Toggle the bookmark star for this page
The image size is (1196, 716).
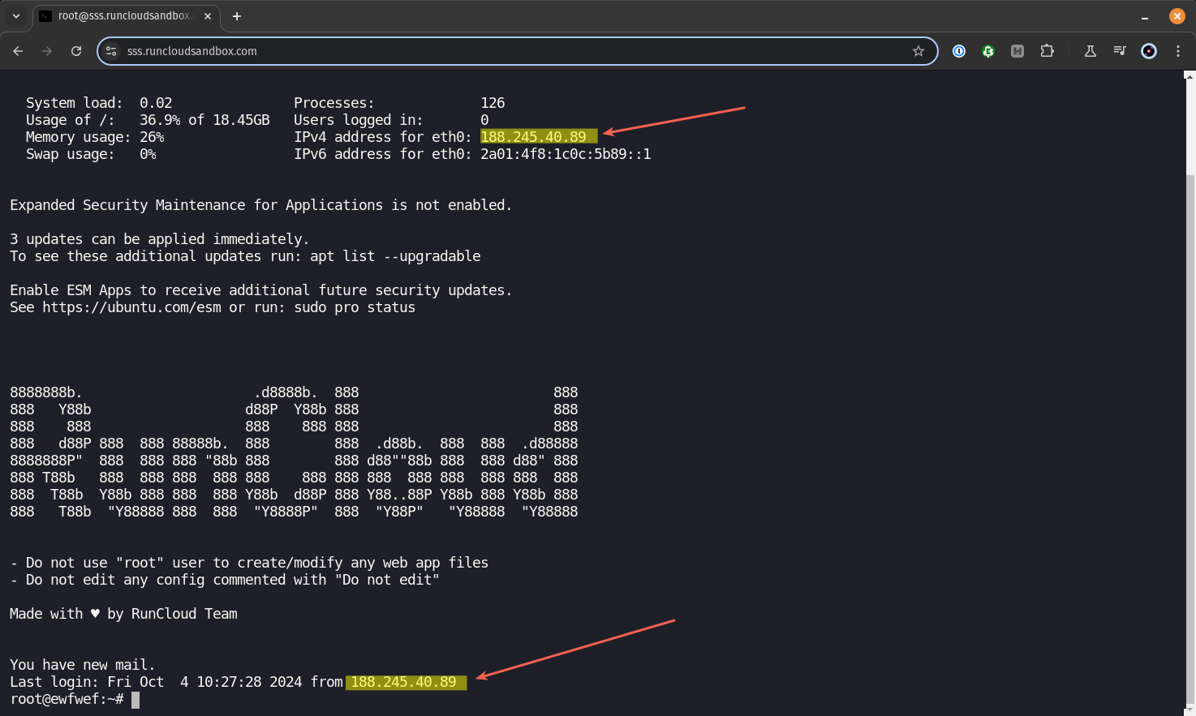(919, 50)
